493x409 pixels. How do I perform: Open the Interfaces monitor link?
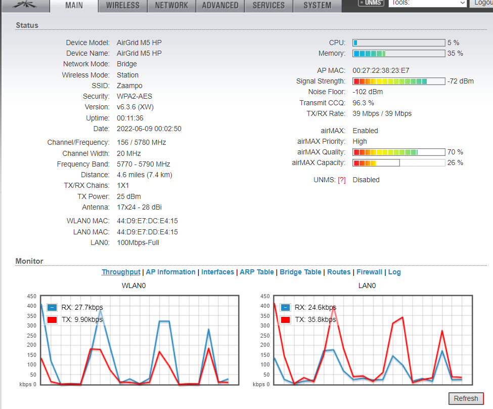(x=217, y=272)
